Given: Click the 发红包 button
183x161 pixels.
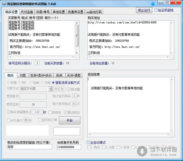Looking at the screenshot, I should (x=59, y=89).
